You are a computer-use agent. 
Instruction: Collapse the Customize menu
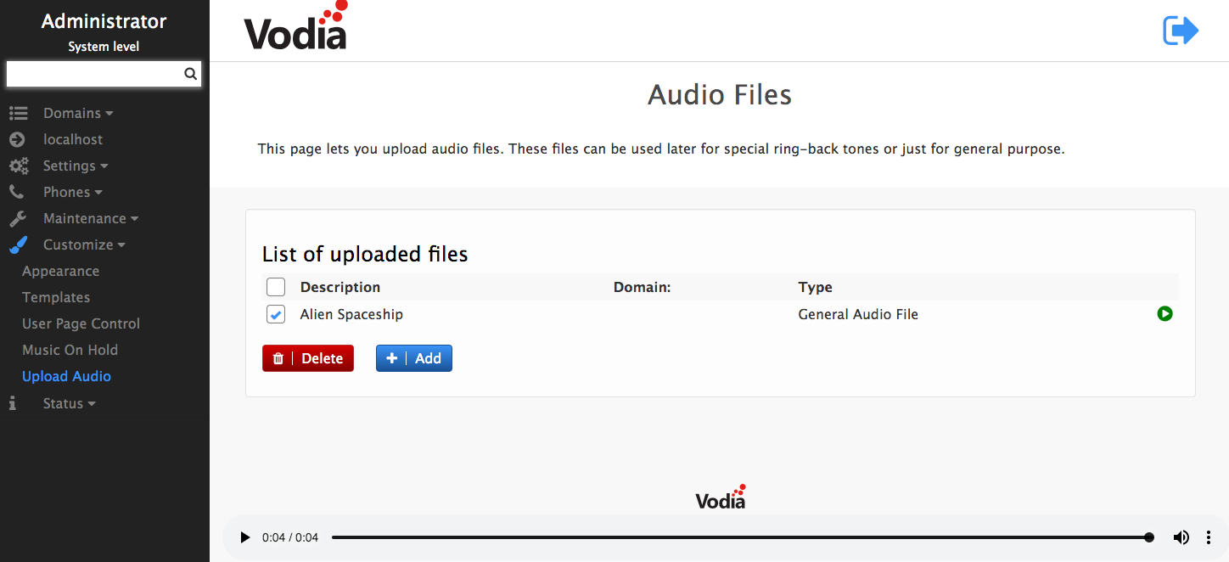(x=83, y=244)
